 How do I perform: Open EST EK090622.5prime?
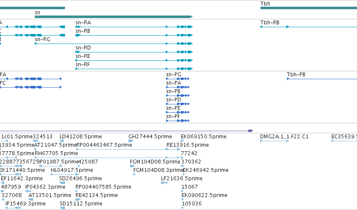tap(204, 196)
